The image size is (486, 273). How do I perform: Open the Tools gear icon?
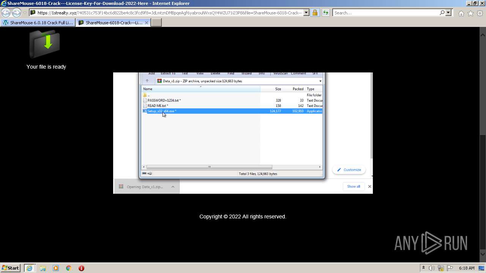(480, 13)
